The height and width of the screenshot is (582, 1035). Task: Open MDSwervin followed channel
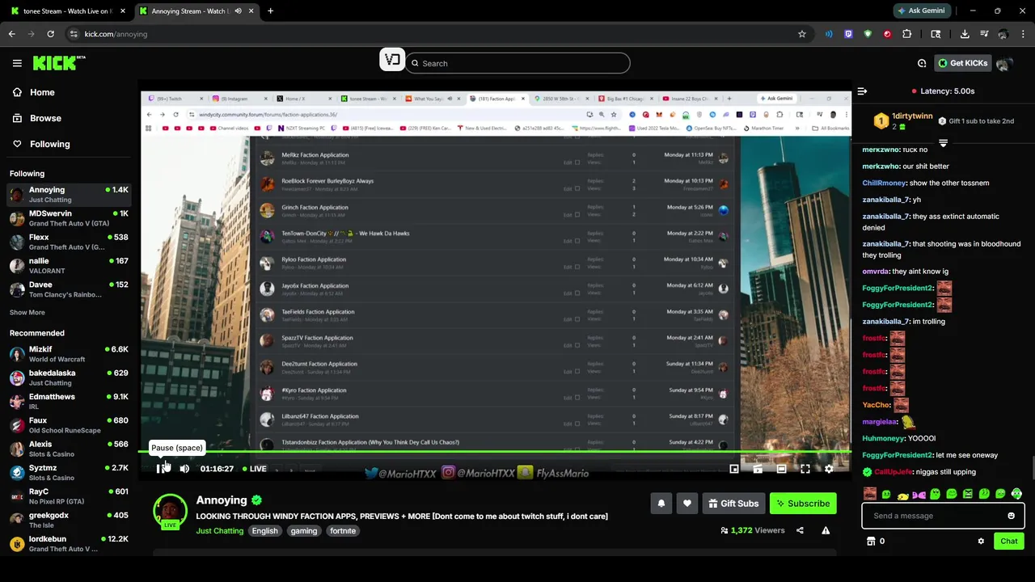pos(69,218)
